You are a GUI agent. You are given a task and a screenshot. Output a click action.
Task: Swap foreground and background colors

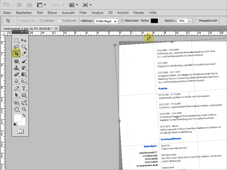(x=24, y=115)
